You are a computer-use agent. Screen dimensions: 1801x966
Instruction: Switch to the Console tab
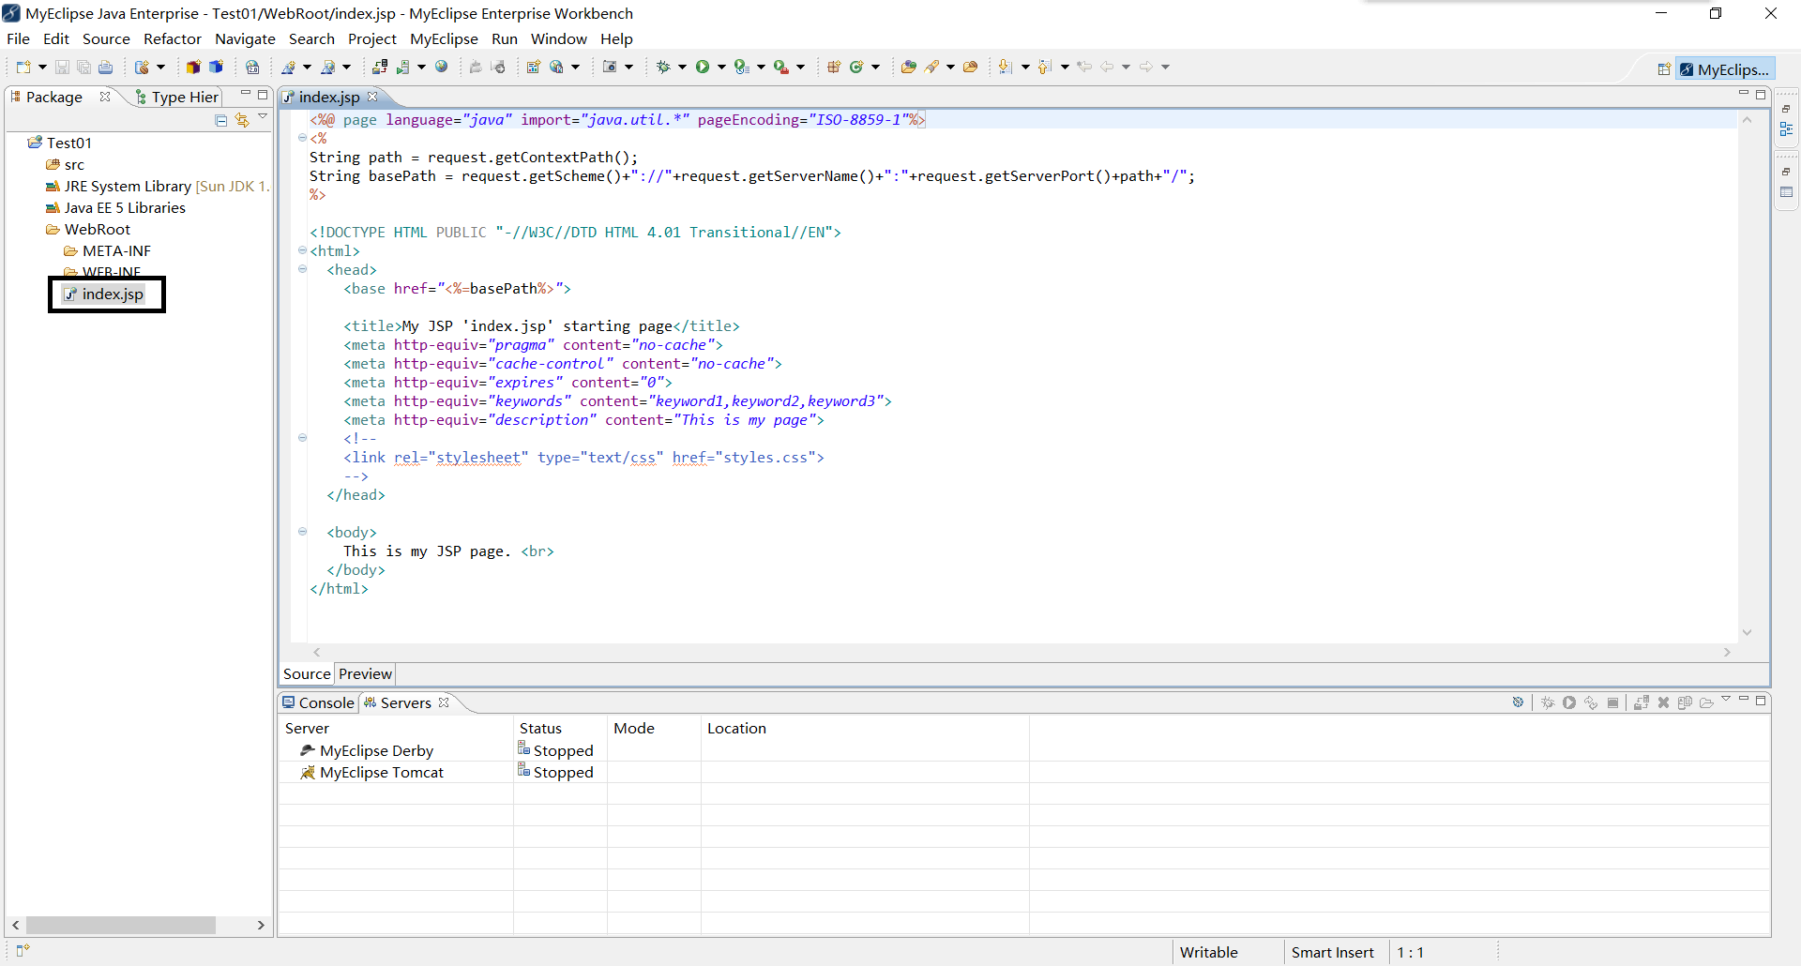pyautogui.click(x=318, y=702)
